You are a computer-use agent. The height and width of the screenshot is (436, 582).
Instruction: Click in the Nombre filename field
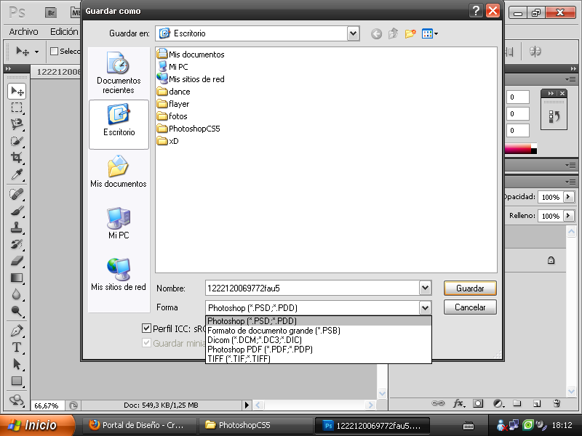pyautogui.click(x=312, y=288)
